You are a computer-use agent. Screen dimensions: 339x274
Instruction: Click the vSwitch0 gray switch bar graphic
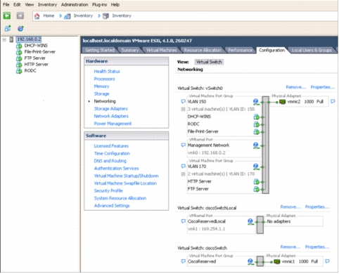(265, 145)
